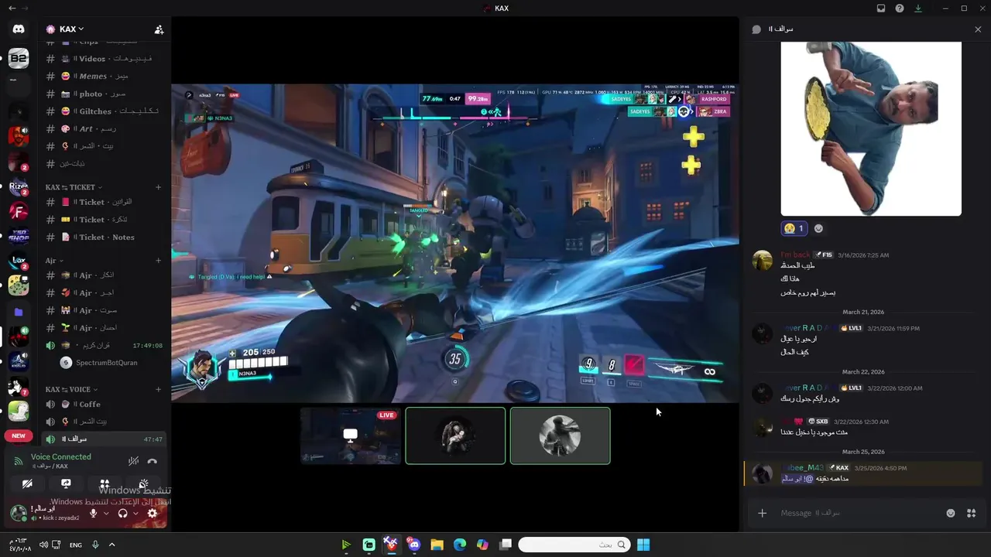The width and height of the screenshot is (991, 557).
Task: Mute microphone in user panel
Action: [93, 513]
